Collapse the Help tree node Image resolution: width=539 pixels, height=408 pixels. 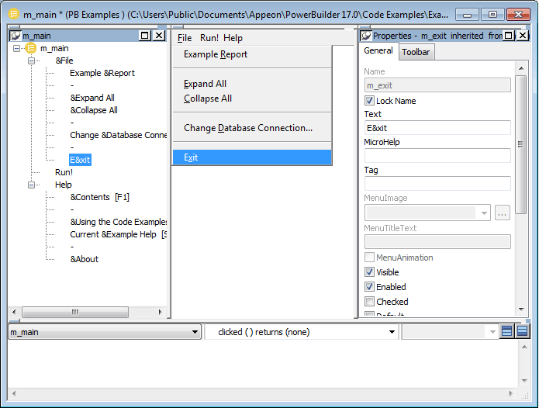tap(32, 185)
